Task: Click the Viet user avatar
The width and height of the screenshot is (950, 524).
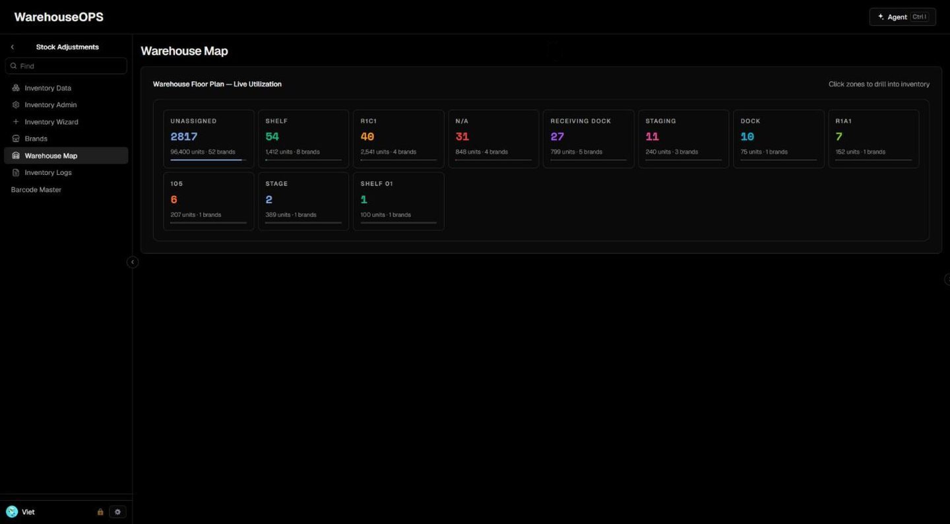Action: (12, 512)
